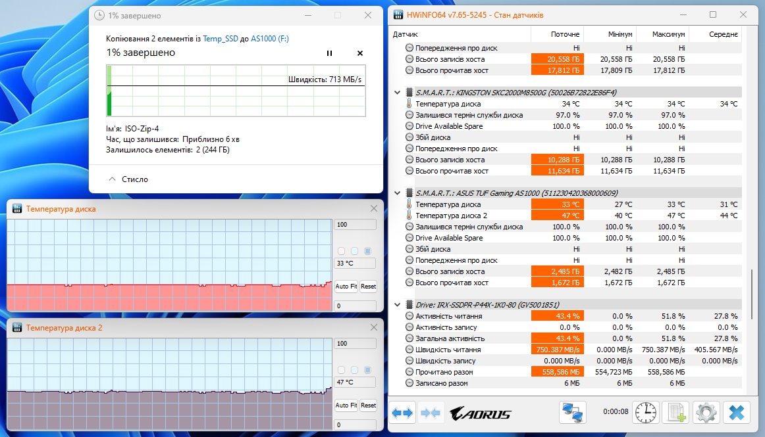765x437 pixels.
Task: Click the drive icon beside S.M.A.R.T.: ASUS TUF header
Action: pos(409,193)
